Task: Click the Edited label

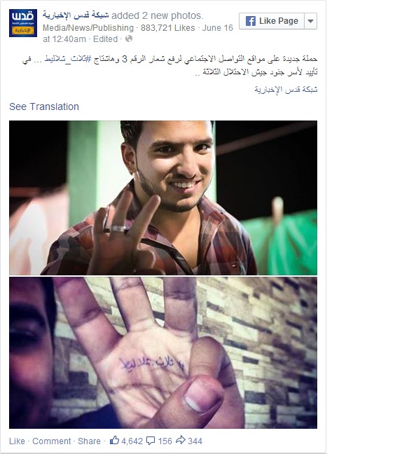Action: 105,39
